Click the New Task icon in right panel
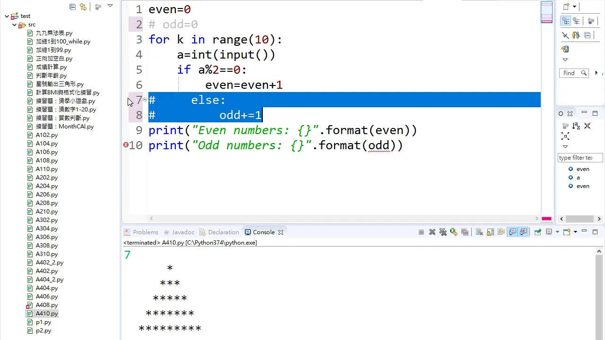Screen dimensions: 605x340 566,7
